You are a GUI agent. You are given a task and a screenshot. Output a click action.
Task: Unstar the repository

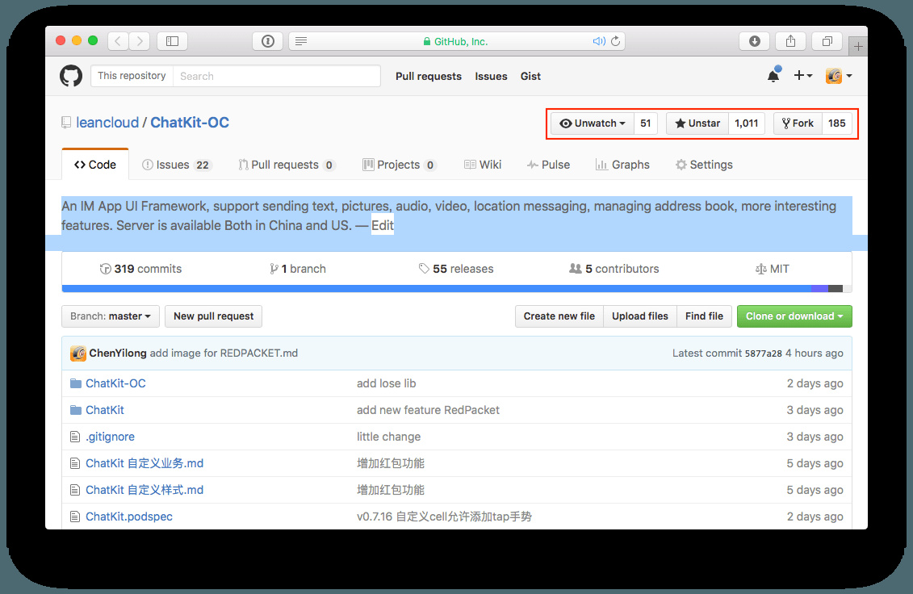(697, 123)
